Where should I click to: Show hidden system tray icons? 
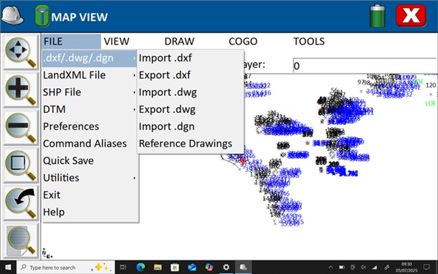(x=331, y=267)
